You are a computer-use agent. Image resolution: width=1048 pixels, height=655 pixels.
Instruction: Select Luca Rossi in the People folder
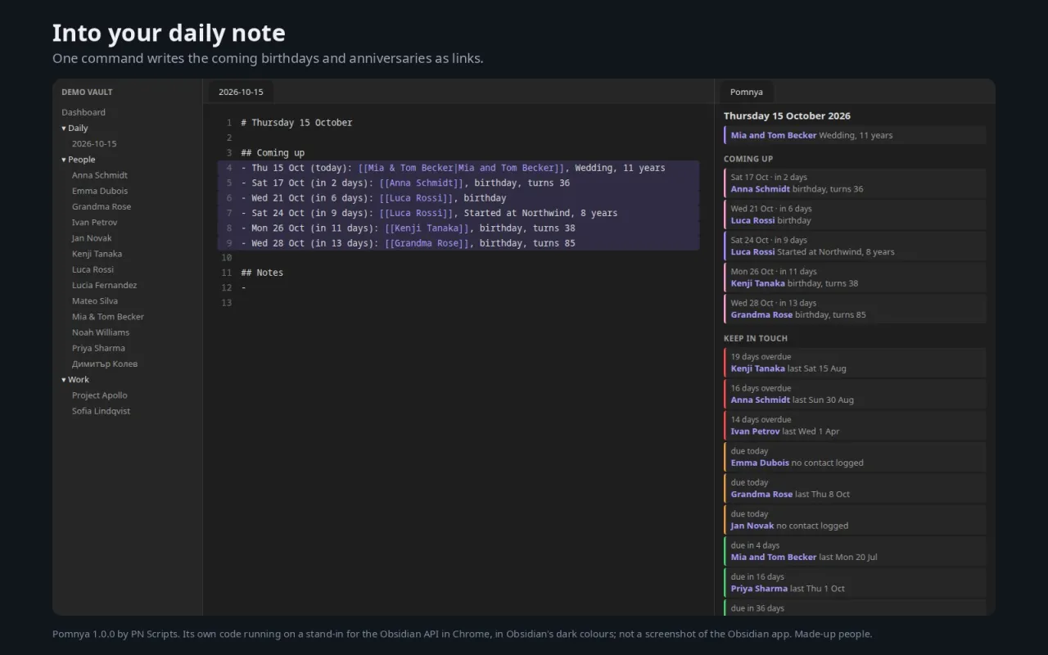(93, 269)
